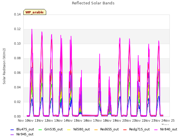This screenshot has height=140, width=187.
Task: Click the Nov 23 x-axis date label
Action: click(150, 120)
